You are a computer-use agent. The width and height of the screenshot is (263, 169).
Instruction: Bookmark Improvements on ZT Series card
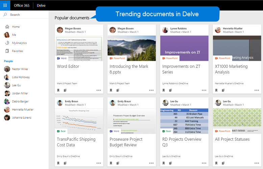163,90
